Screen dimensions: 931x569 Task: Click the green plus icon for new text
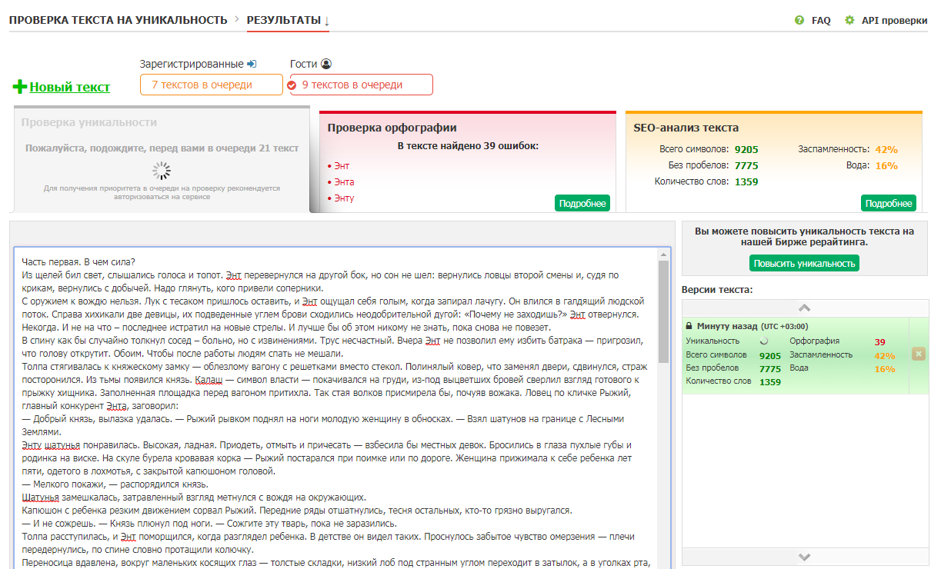pyautogui.click(x=20, y=87)
